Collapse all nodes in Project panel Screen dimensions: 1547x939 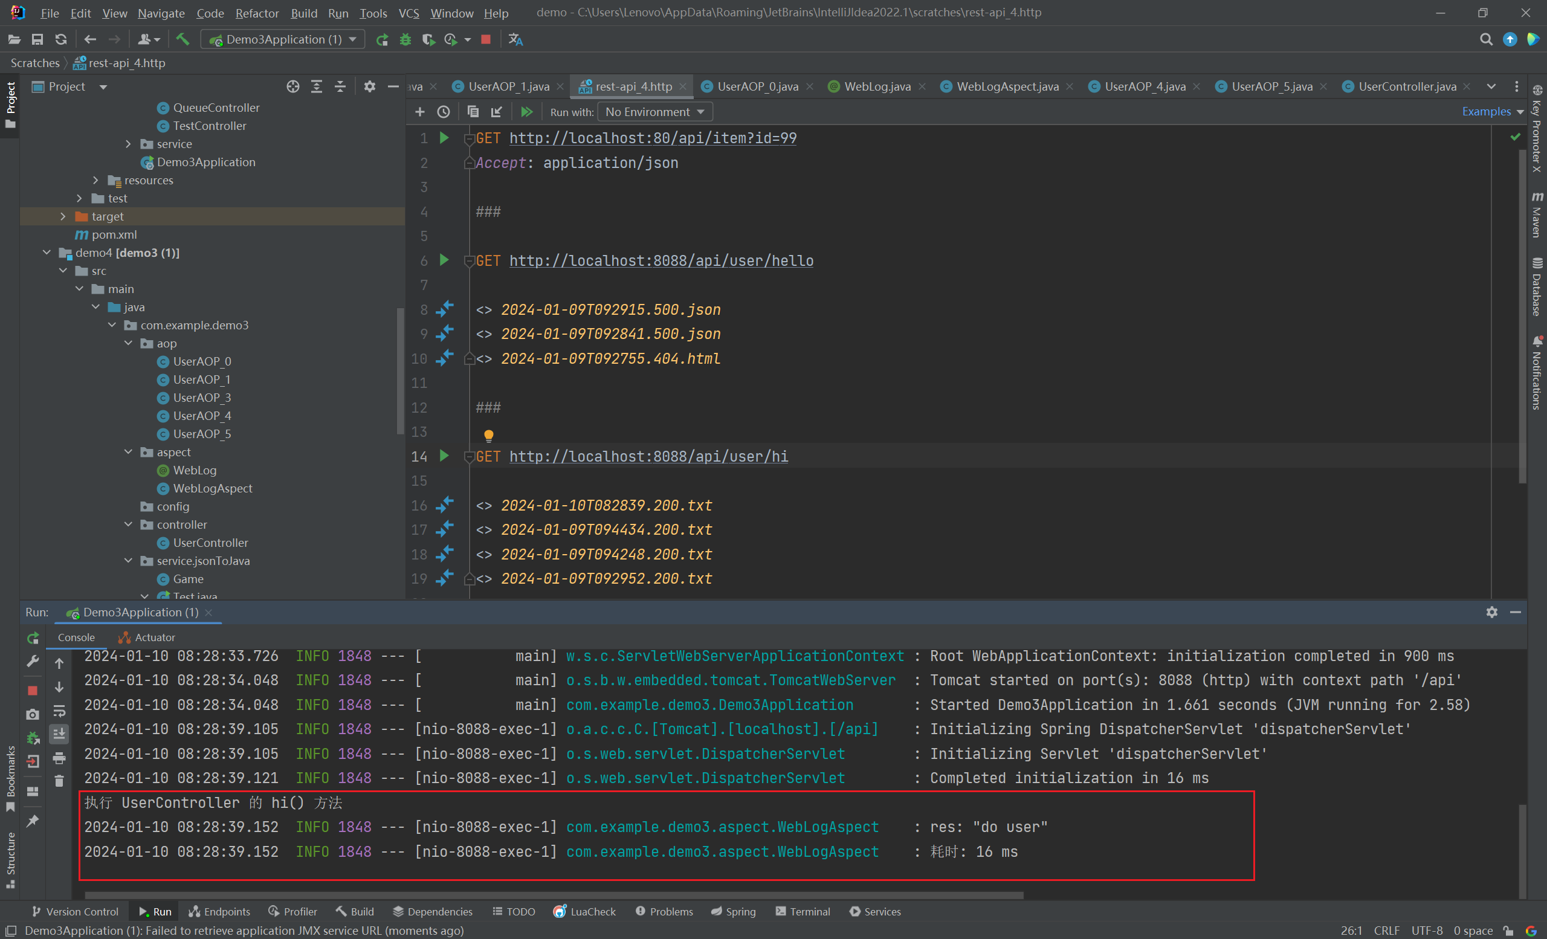tap(340, 86)
